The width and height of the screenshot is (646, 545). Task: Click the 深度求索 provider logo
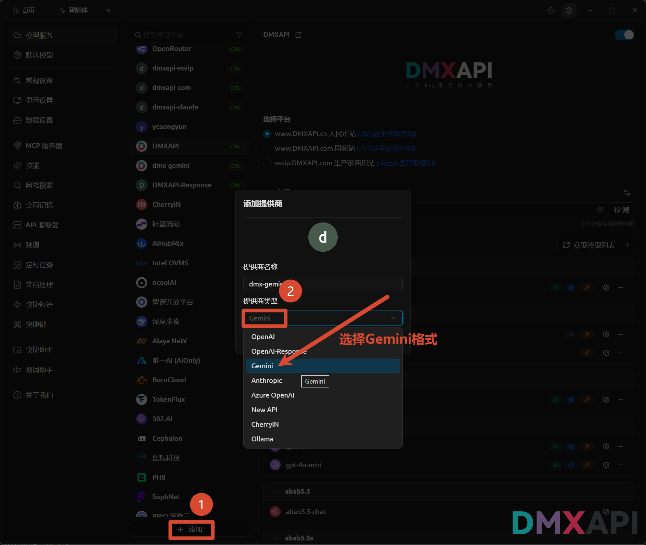pyautogui.click(x=141, y=322)
